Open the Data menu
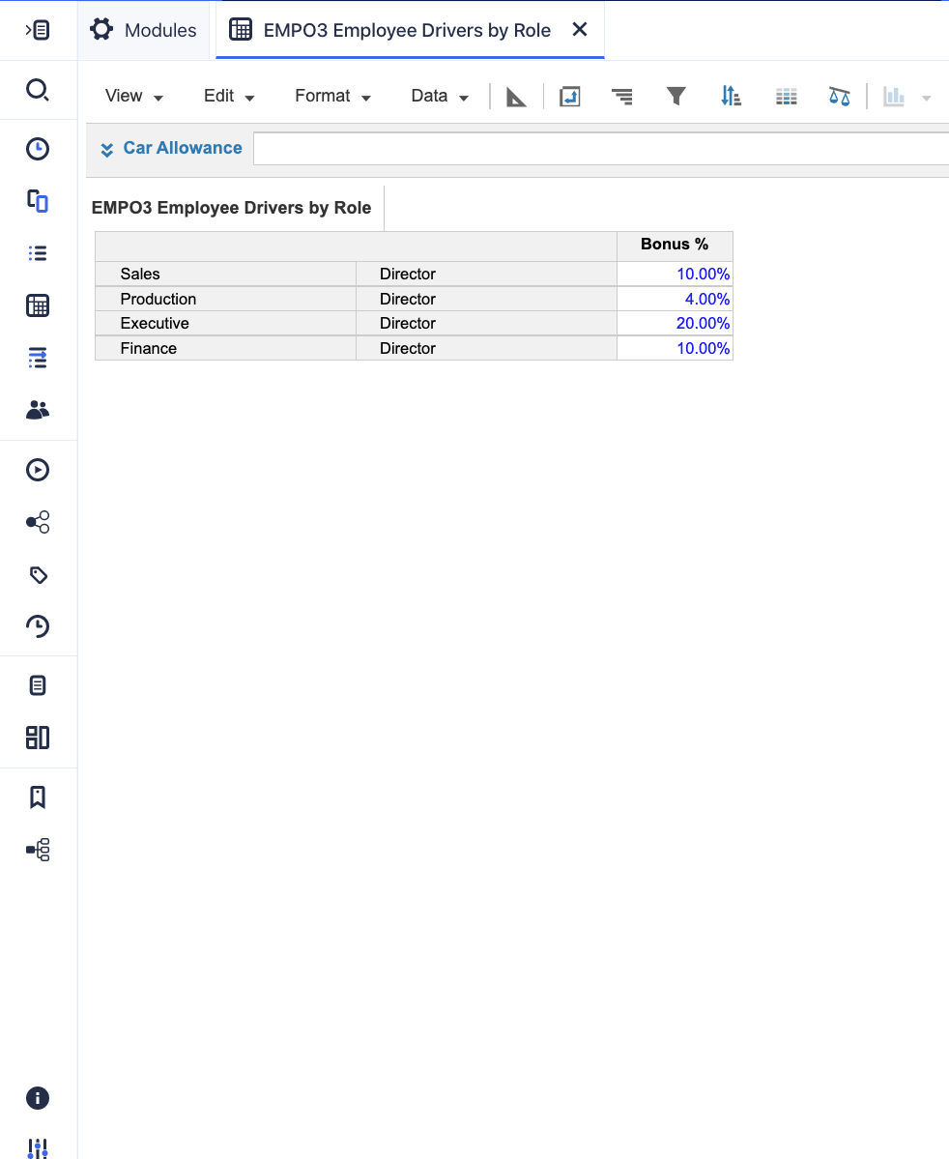The height and width of the screenshot is (1159, 949). [x=439, y=96]
